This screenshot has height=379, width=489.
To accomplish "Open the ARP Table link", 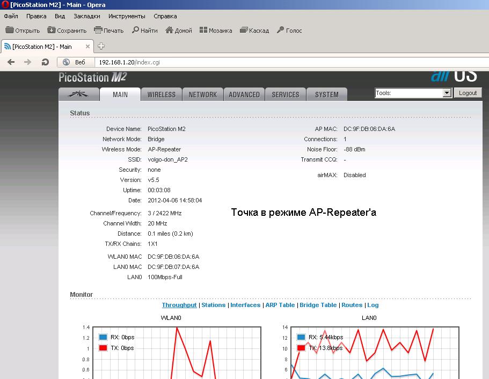I will pos(280,305).
